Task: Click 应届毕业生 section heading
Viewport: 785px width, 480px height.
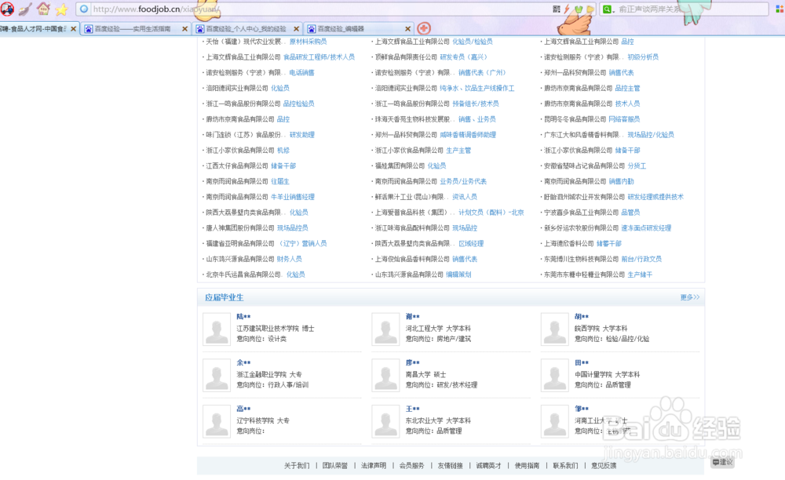Action: [x=225, y=297]
